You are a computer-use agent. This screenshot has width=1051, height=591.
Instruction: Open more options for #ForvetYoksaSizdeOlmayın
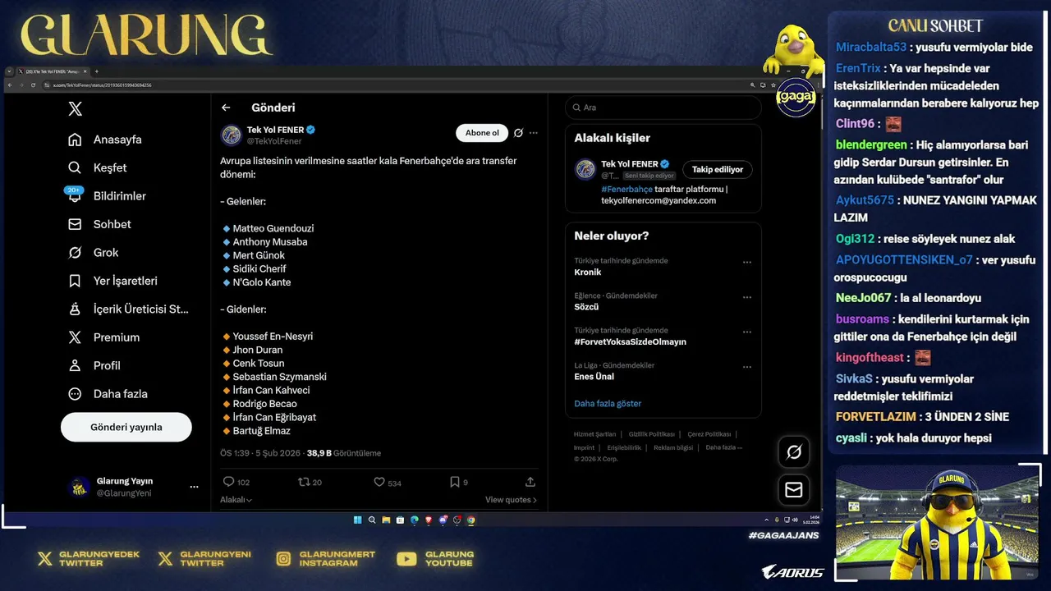(747, 332)
